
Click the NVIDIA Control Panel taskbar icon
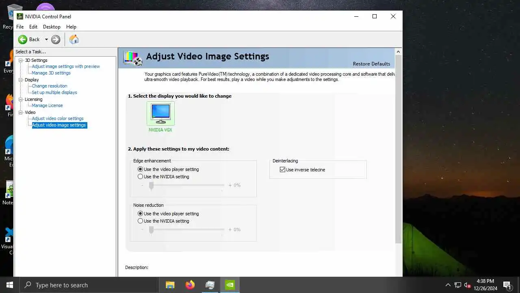pyautogui.click(x=230, y=285)
